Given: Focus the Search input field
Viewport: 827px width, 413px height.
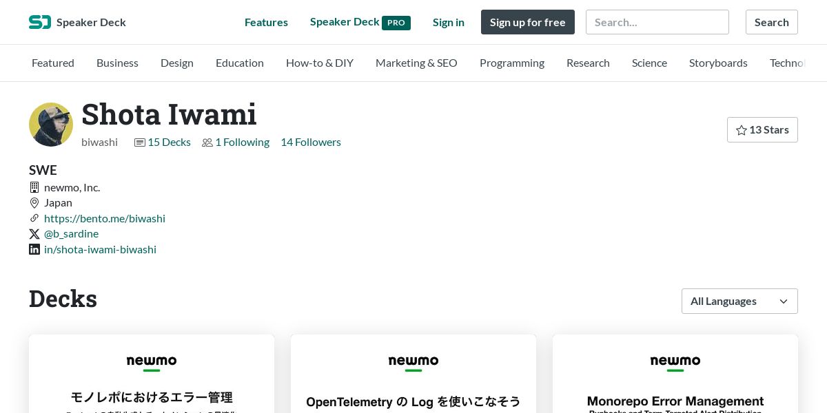Looking at the screenshot, I should click(657, 22).
